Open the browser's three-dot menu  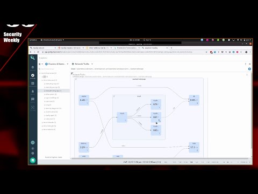(250, 52)
